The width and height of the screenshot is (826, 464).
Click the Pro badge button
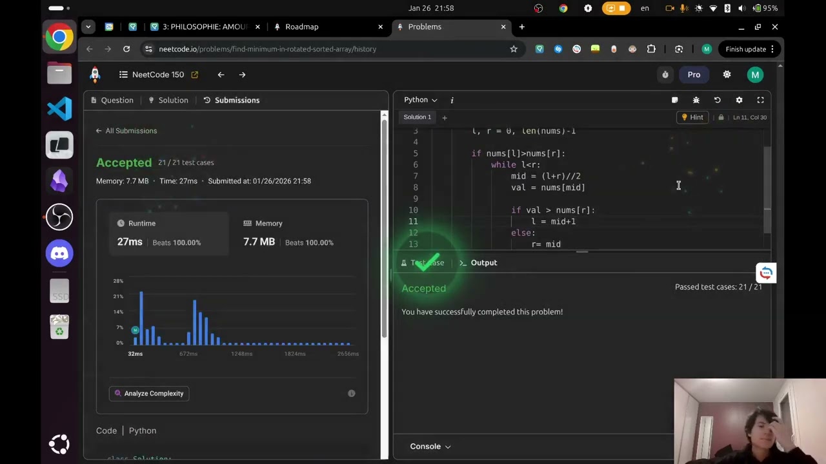[x=694, y=75]
